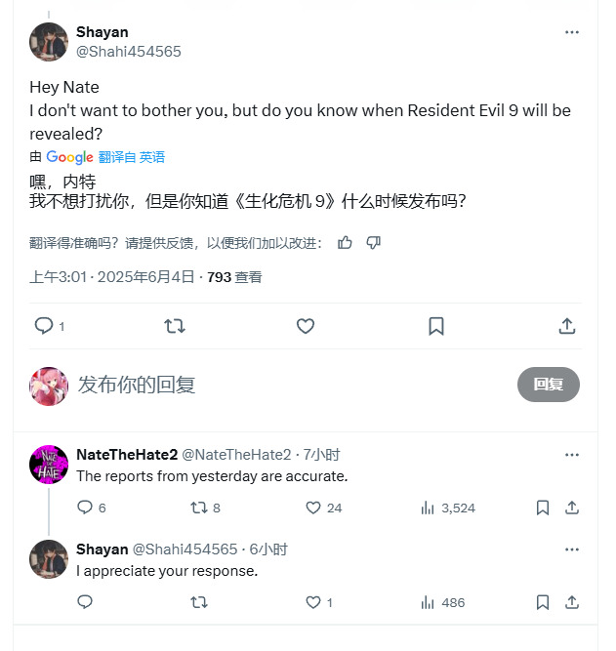Like Shayan's main post with the heart icon
The width and height of the screenshot is (616, 651).
tap(306, 326)
